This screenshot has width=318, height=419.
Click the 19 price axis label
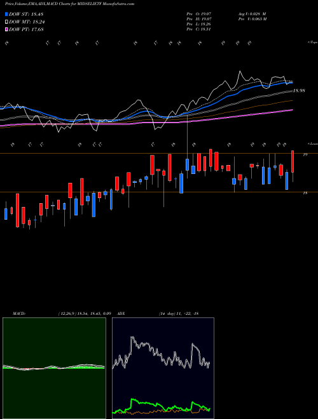pos(305,155)
